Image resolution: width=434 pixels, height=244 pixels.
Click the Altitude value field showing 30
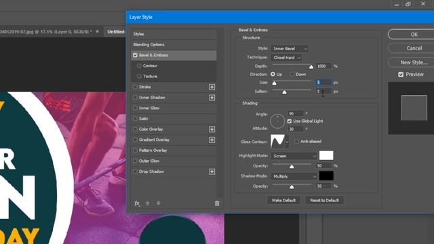(x=296, y=129)
